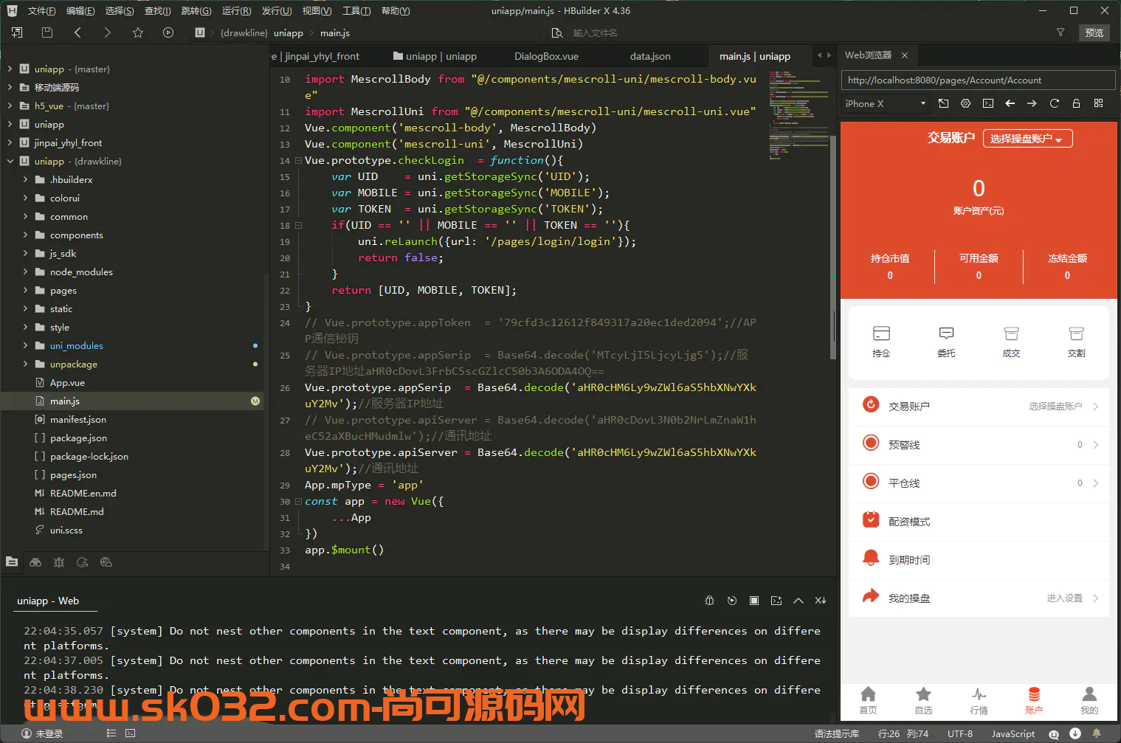
Task: Open the 编辑(E) menu
Action: tap(80, 11)
